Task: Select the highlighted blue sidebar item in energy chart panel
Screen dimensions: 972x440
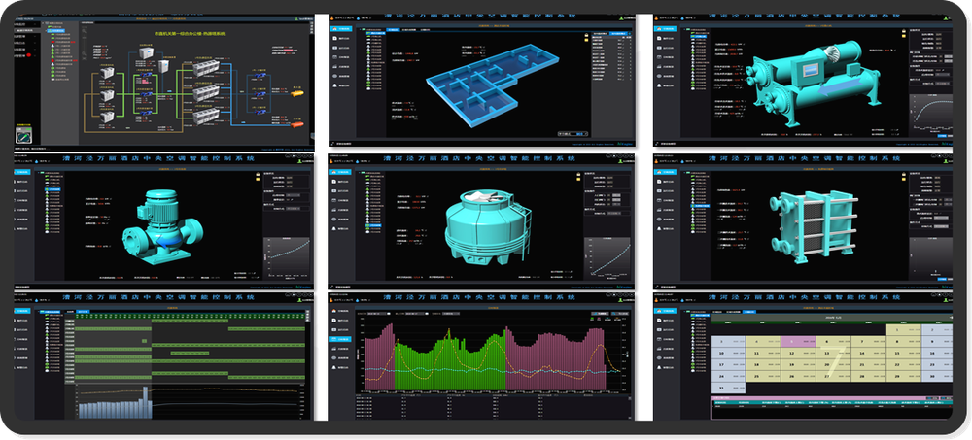Action: point(339,339)
